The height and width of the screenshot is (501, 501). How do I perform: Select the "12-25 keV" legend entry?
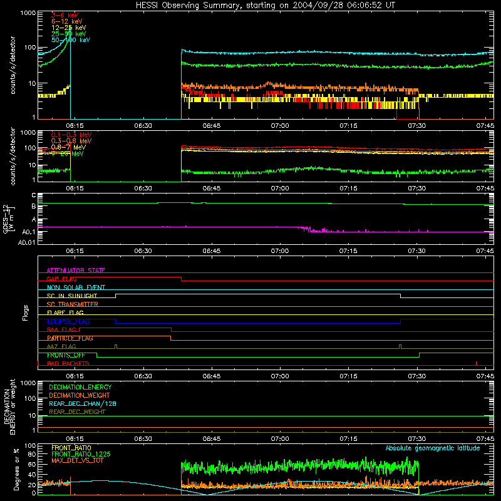(68, 28)
